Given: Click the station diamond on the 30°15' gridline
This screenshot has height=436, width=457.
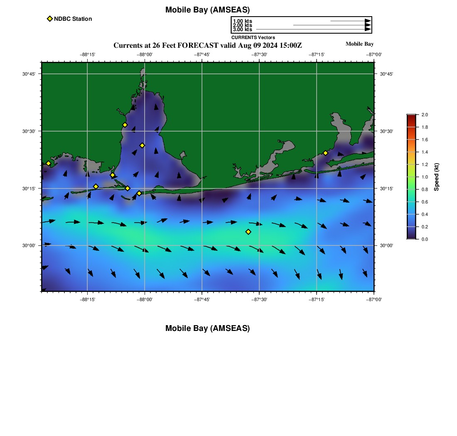Looking at the screenshot, I should pyautogui.click(x=128, y=188).
